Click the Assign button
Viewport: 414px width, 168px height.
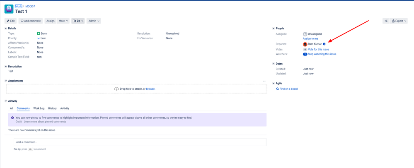tap(51, 21)
